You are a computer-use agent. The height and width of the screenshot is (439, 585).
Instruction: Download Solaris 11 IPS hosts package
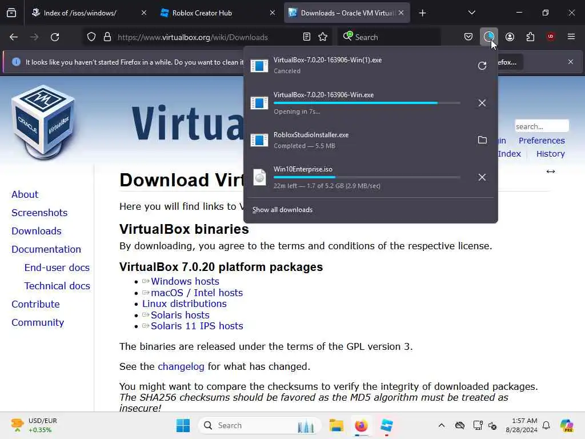(x=197, y=326)
